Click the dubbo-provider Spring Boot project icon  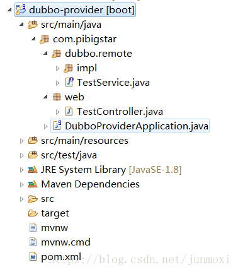[x=21, y=9]
